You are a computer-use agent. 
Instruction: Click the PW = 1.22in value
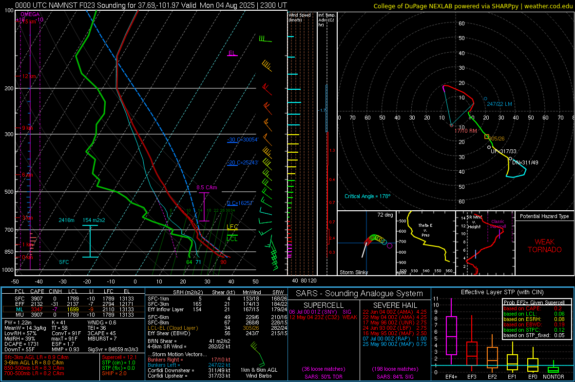(x=18, y=322)
